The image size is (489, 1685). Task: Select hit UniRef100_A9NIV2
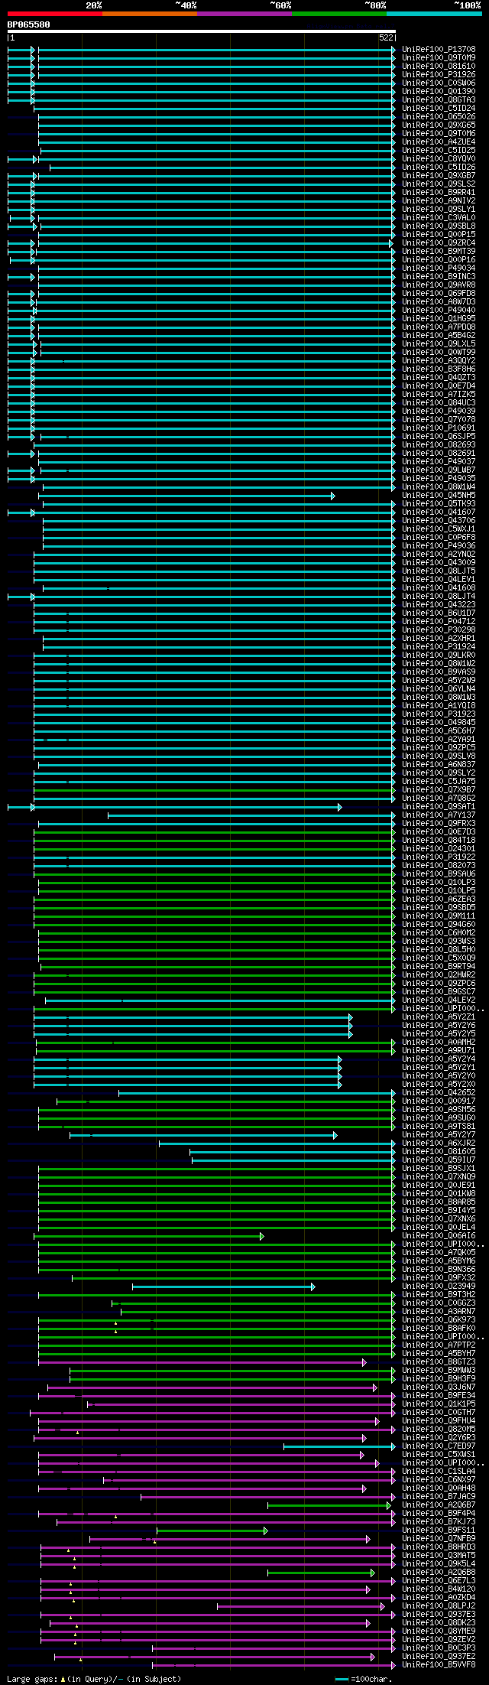[439, 201]
